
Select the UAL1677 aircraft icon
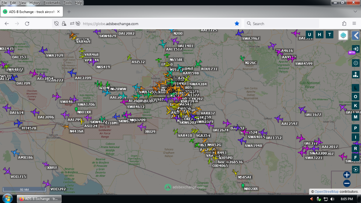pyautogui.click(x=302, y=110)
